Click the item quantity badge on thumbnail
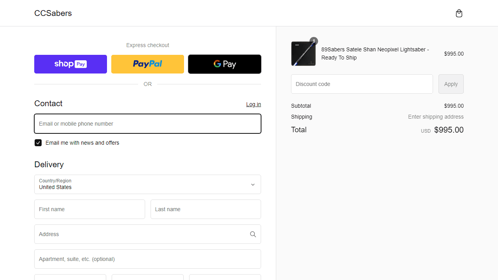Image resolution: width=498 pixels, height=280 pixels. tap(314, 41)
